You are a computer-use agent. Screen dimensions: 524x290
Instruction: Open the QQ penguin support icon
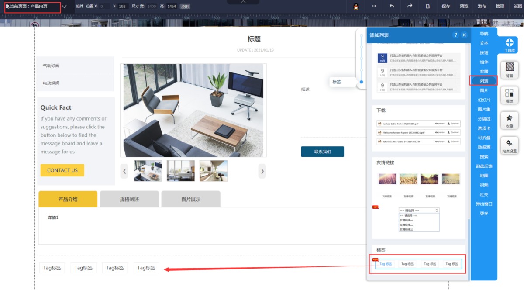point(356,6)
